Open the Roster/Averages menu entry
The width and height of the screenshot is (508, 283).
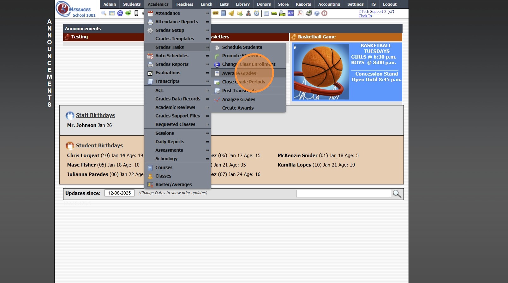pyautogui.click(x=173, y=184)
